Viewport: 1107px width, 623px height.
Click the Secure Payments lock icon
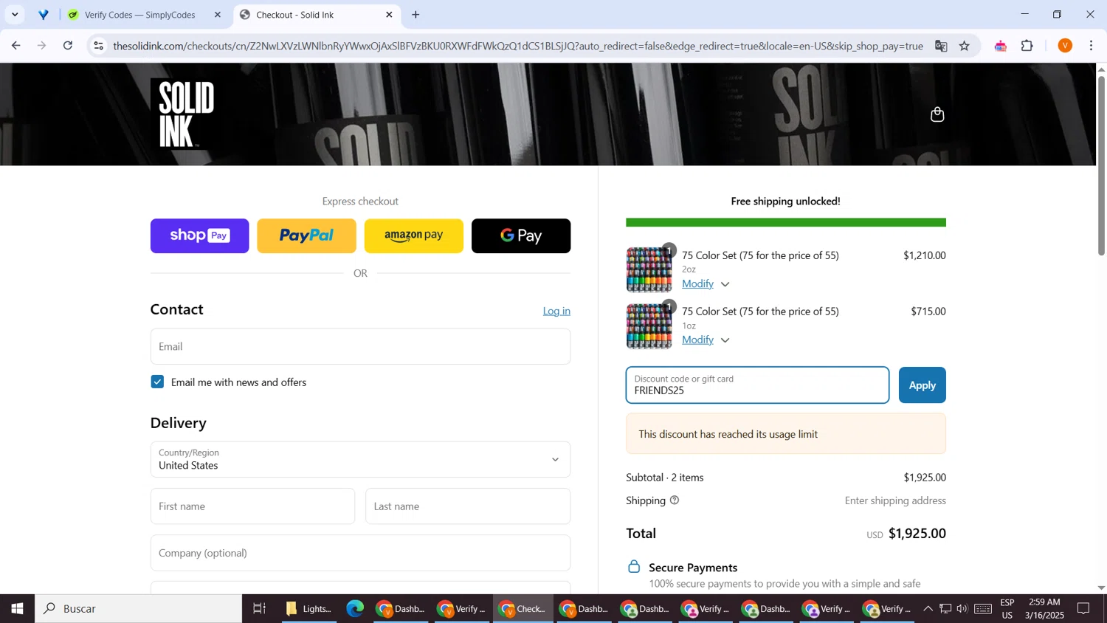(634, 567)
